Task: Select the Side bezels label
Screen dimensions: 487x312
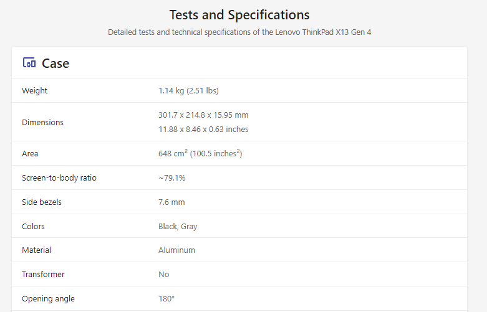Action: [42, 202]
